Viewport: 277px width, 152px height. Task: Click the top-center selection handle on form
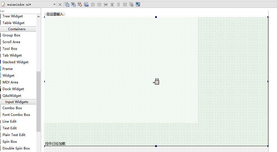click(x=156, y=17)
